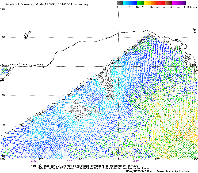
Task: Select the magenta-purple 40-50 knots legend swatch
Action: coord(179,3)
